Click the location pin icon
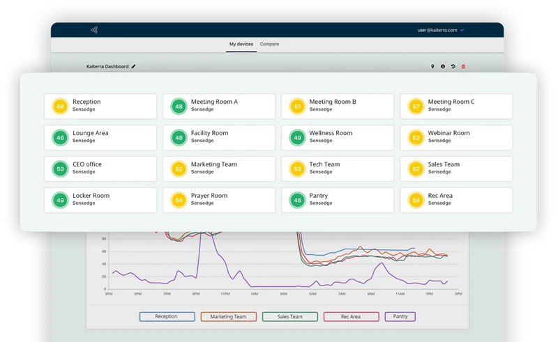Viewport: 558px width, 342px height. point(432,66)
